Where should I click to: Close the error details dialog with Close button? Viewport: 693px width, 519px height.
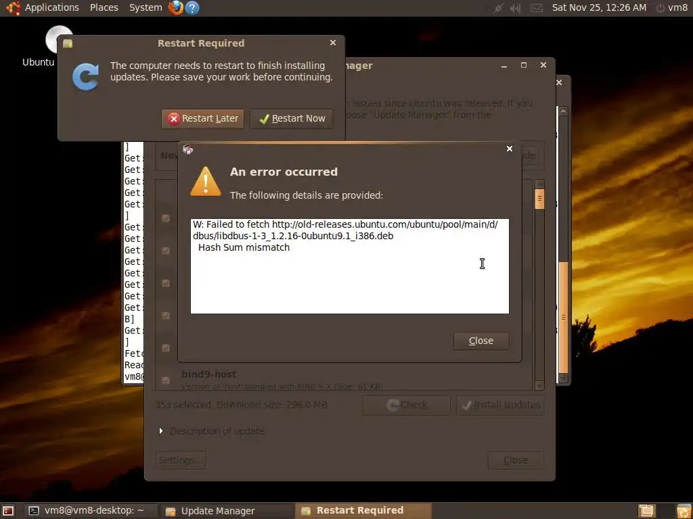(x=481, y=341)
